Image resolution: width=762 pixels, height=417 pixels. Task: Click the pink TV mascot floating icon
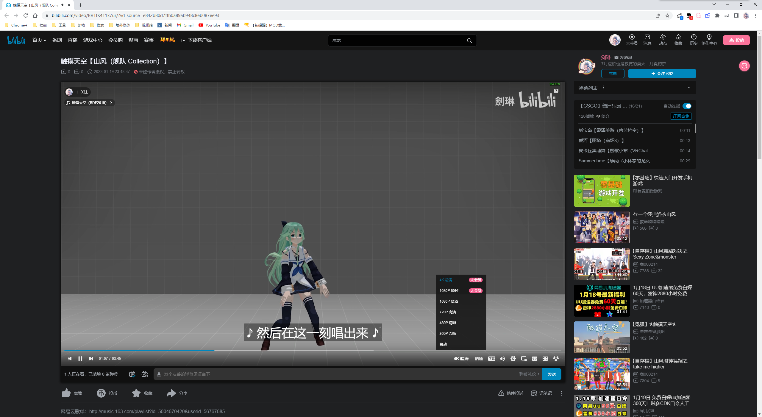[744, 66]
